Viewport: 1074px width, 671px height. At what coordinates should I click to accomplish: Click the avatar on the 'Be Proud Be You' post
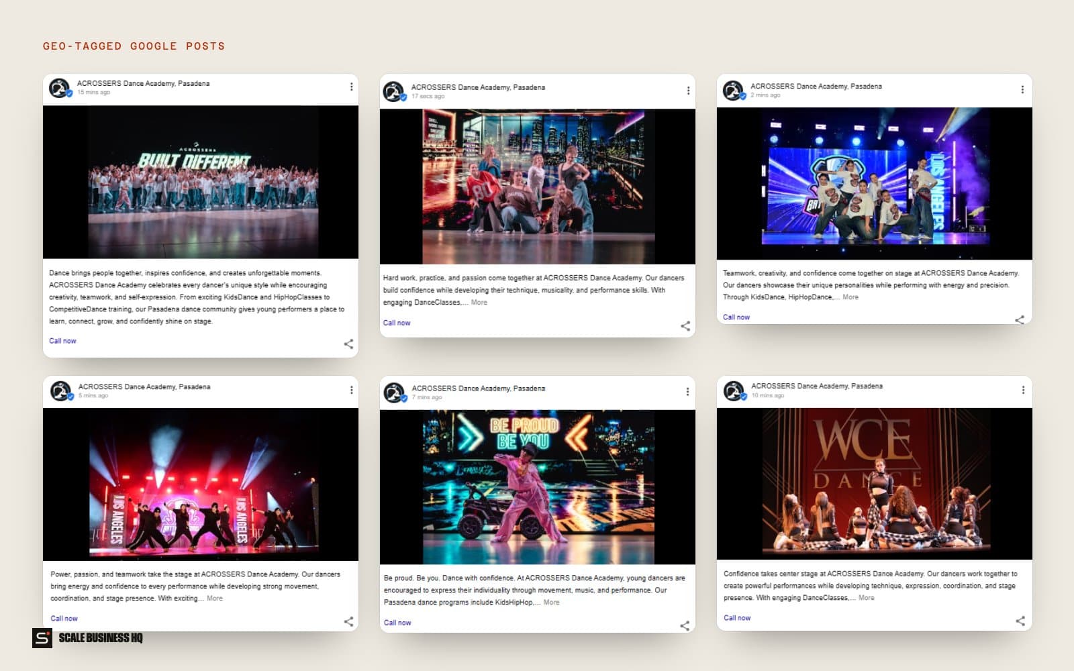(x=395, y=393)
